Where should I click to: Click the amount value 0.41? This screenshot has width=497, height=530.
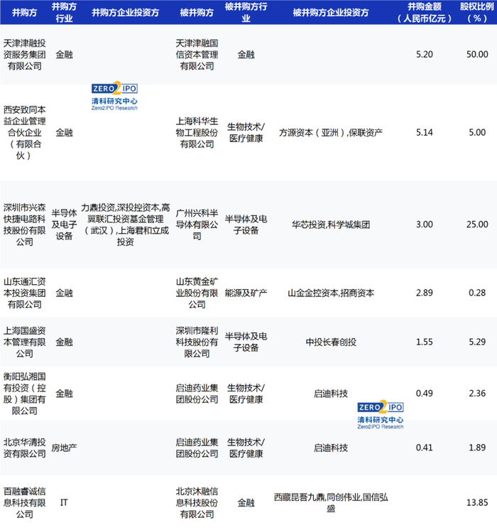pyautogui.click(x=425, y=448)
